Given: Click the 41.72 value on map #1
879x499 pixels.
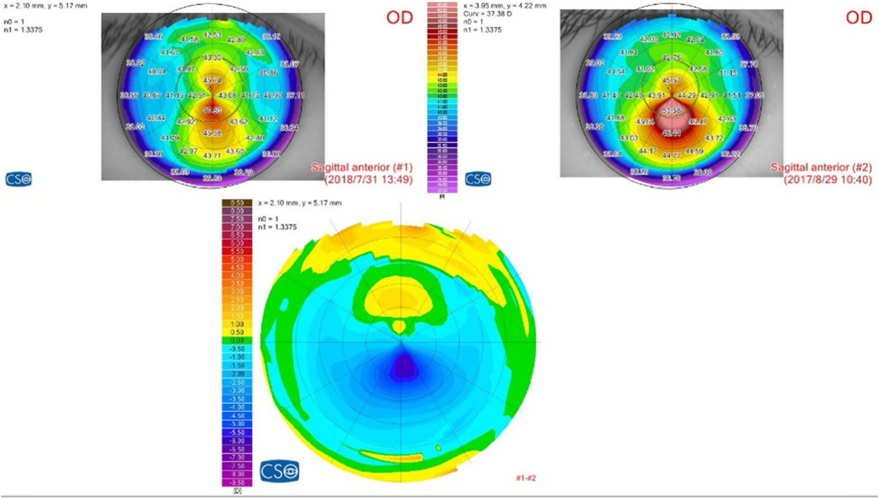Looking at the screenshot, I should [268, 119].
